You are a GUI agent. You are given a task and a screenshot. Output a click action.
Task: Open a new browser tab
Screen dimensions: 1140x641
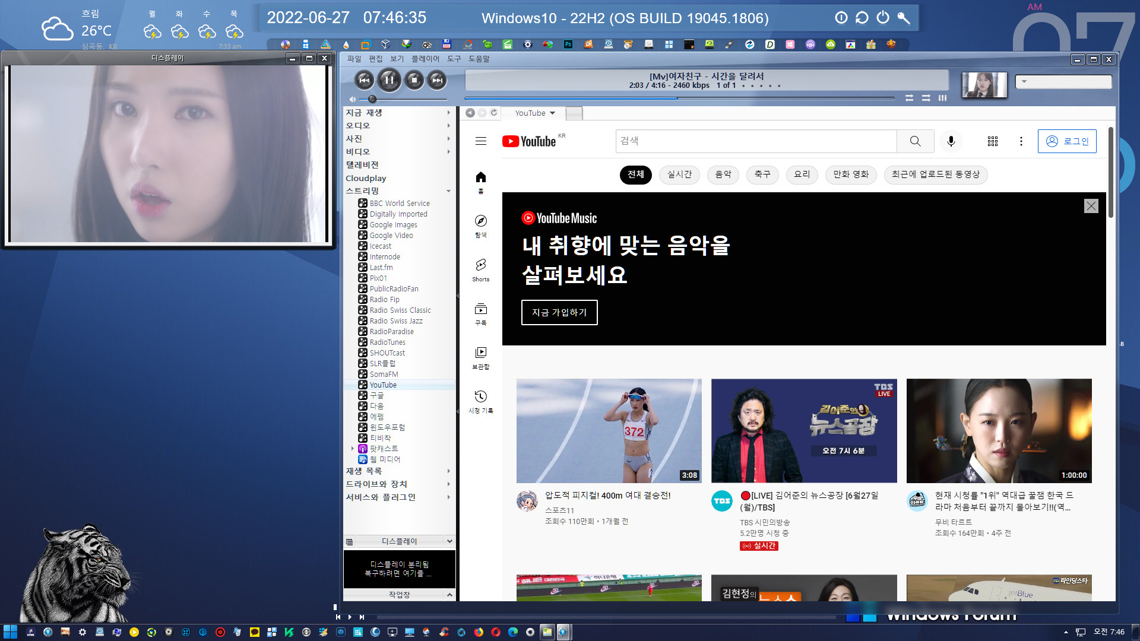point(574,113)
